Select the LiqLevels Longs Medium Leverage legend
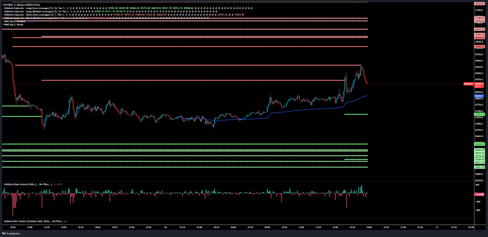 (x=39, y=11)
